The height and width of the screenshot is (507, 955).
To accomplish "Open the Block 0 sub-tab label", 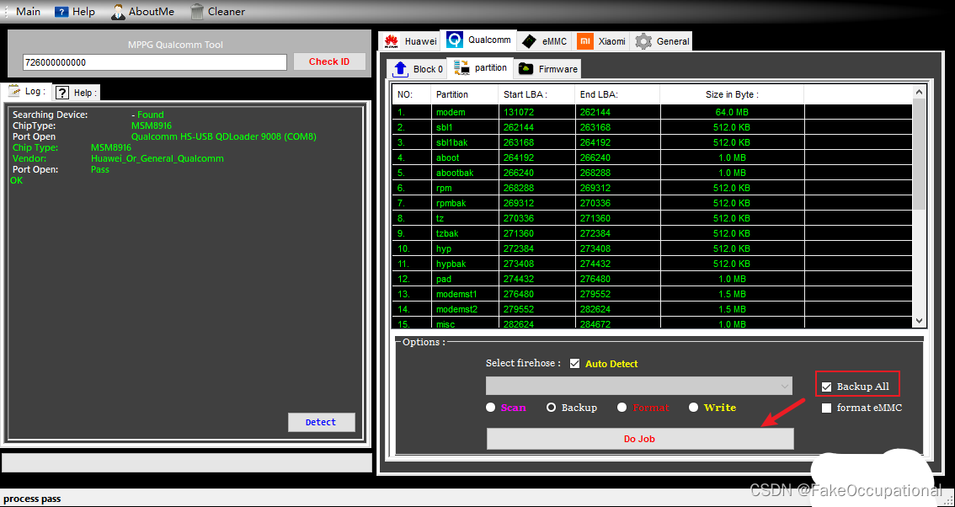I will tap(428, 69).
